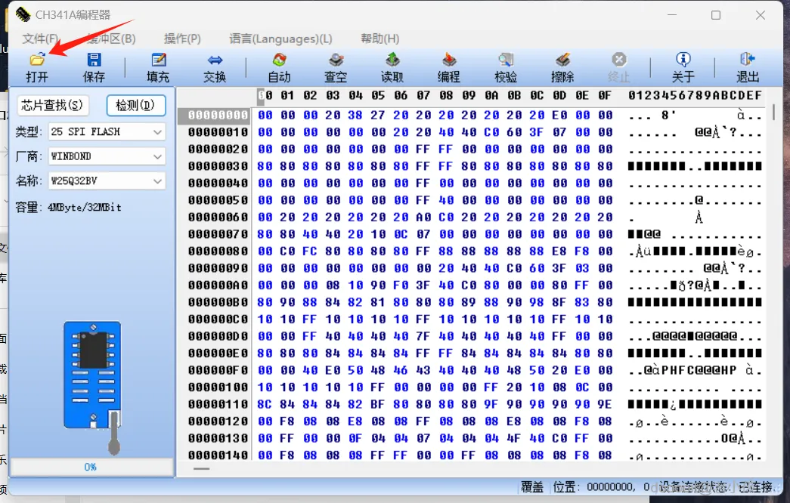Click the 交换 (Swap) arrows icon

click(215, 60)
